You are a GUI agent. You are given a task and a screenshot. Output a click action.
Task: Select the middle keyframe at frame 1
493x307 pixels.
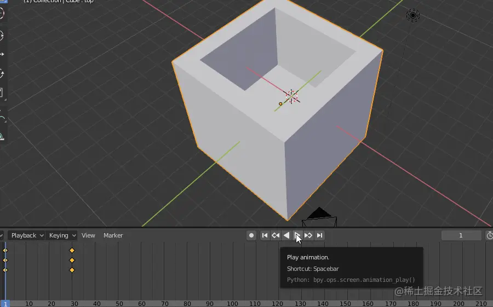[x=5, y=260]
